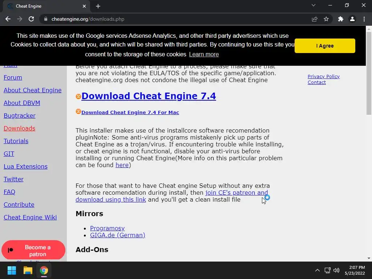Open the Tutorials page

[16, 141]
